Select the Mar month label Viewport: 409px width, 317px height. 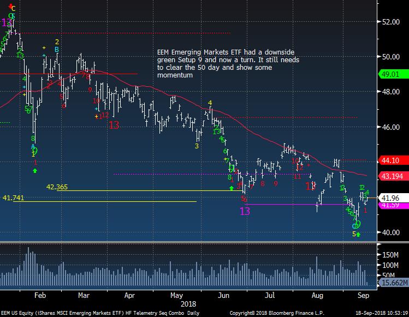(84, 295)
